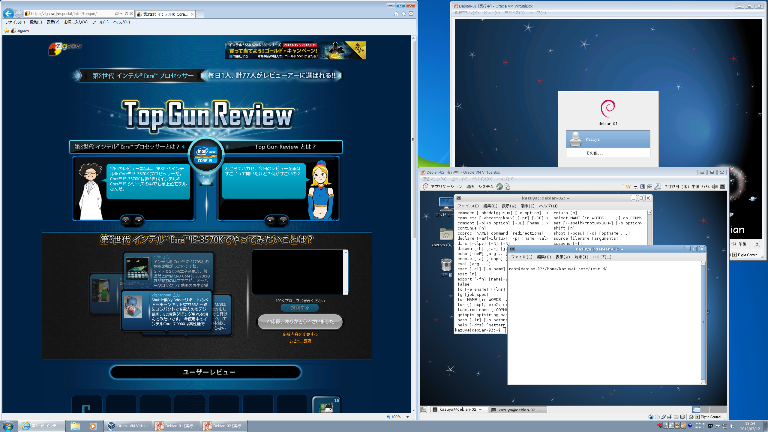Toggle the KANA lock indicator in the language bar
This screenshot has height=432, width=768.
tap(697, 427)
